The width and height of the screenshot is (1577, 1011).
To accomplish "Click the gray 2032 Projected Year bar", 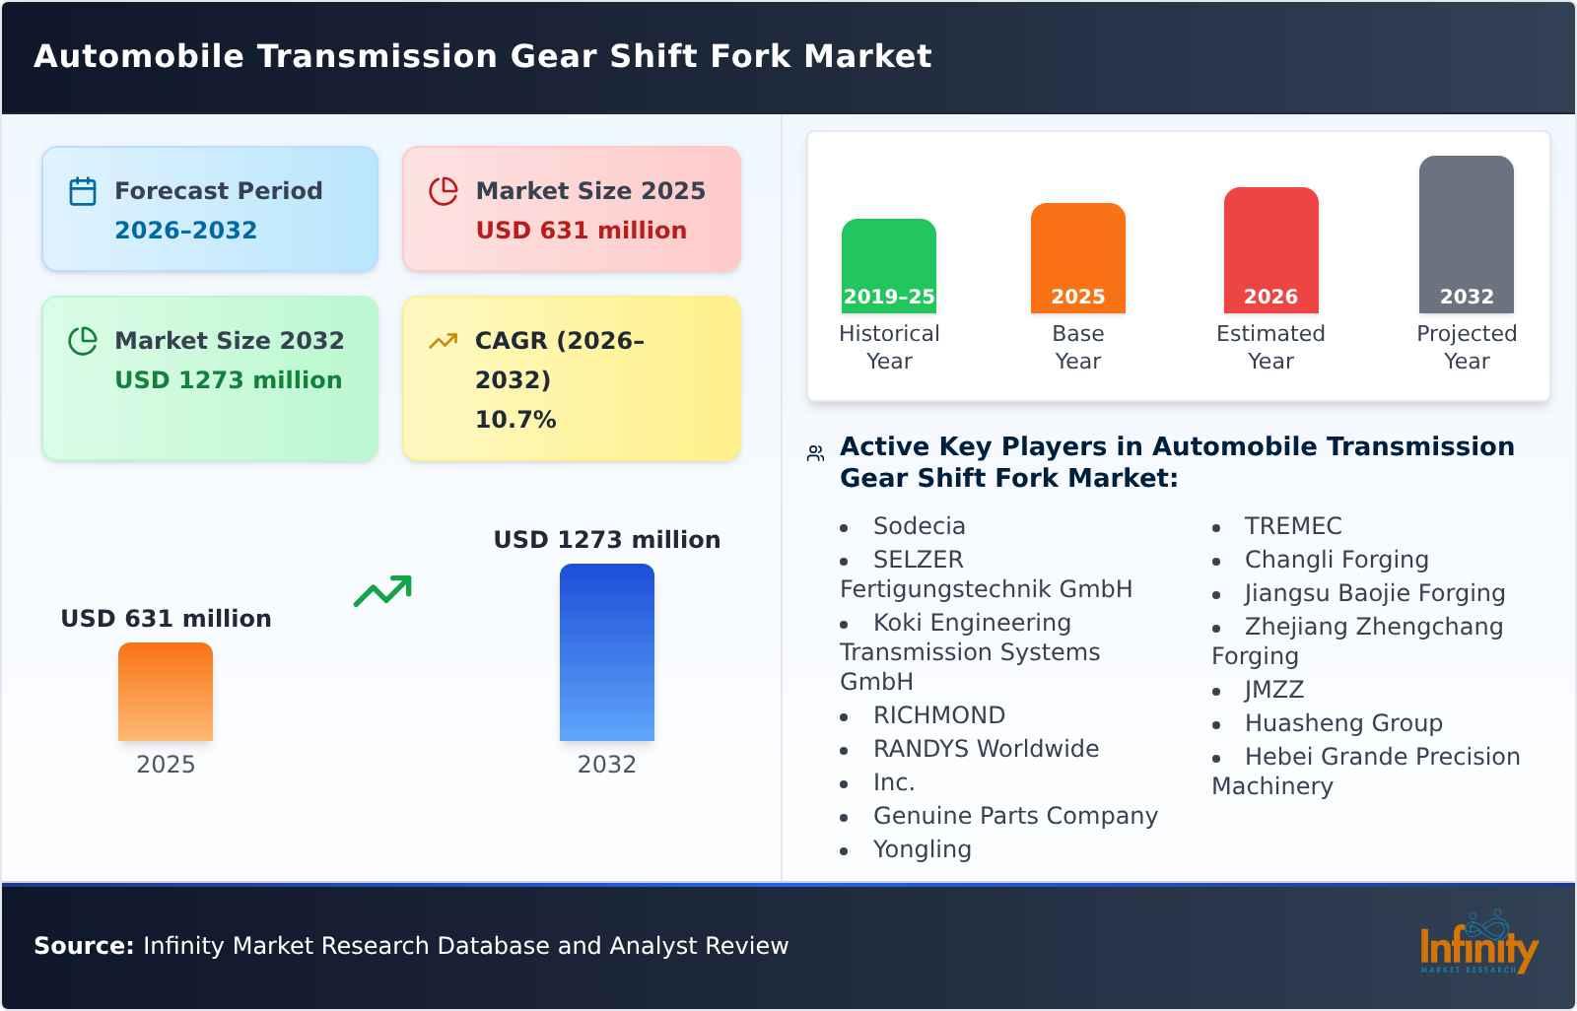I will coord(1466,236).
